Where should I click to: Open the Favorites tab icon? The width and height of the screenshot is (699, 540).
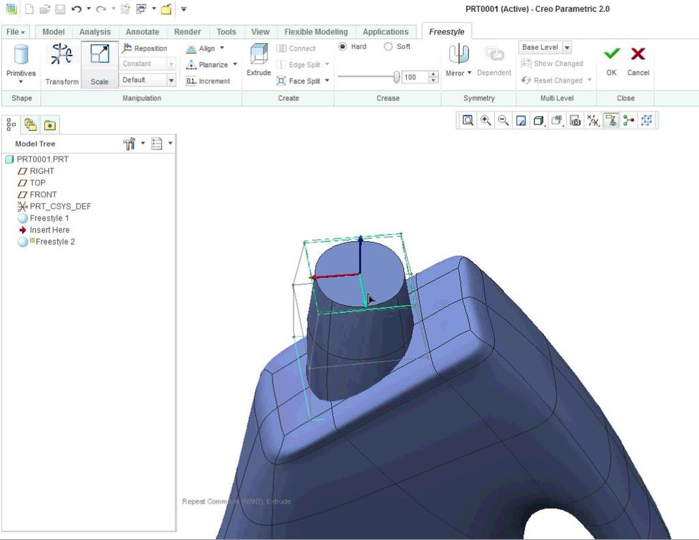pos(49,126)
